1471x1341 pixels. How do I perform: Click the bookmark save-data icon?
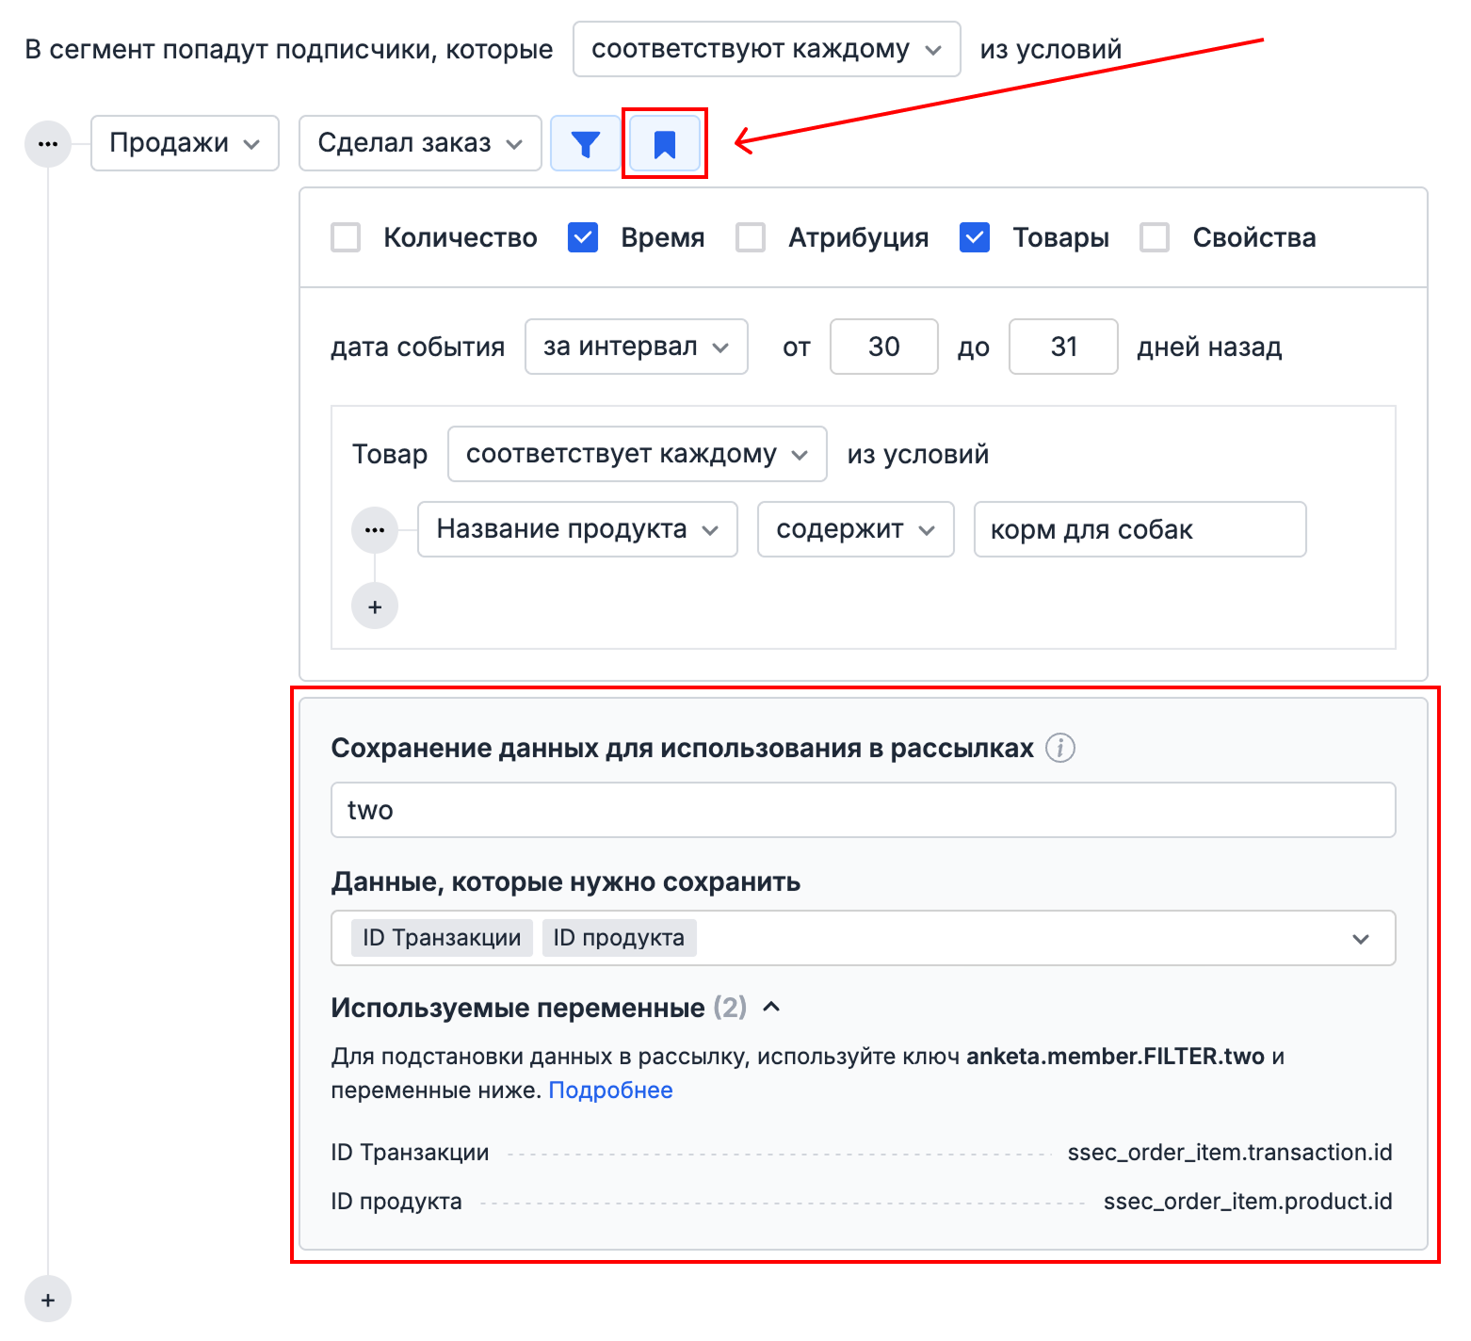pyautogui.click(x=665, y=143)
